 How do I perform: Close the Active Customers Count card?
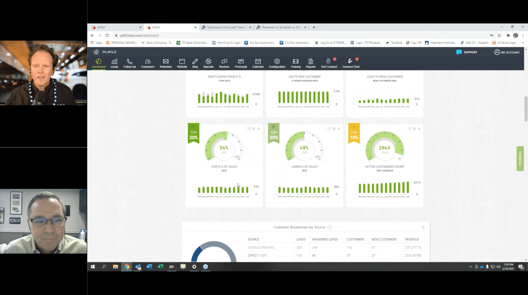pos(419,129)
